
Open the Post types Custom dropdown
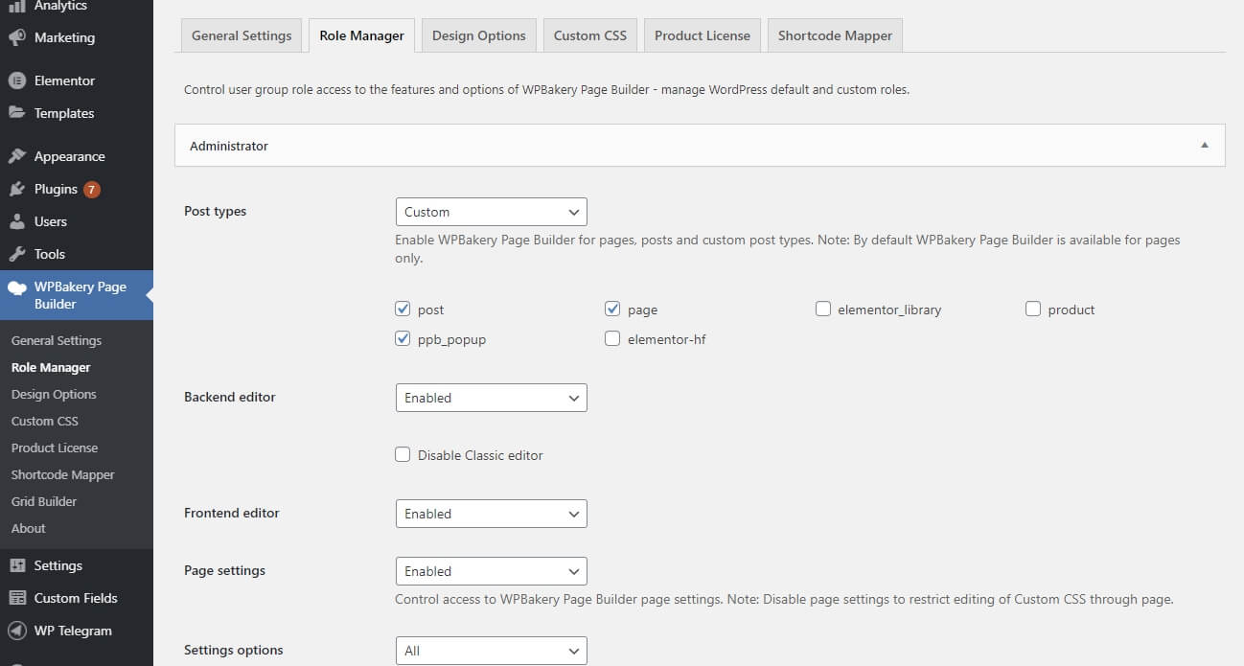point(491,212)
